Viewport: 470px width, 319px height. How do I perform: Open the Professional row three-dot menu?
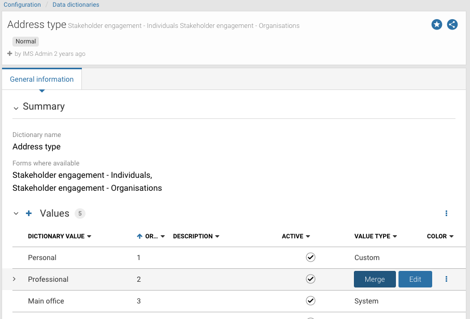pyautogui.click(x=446, y=279)
